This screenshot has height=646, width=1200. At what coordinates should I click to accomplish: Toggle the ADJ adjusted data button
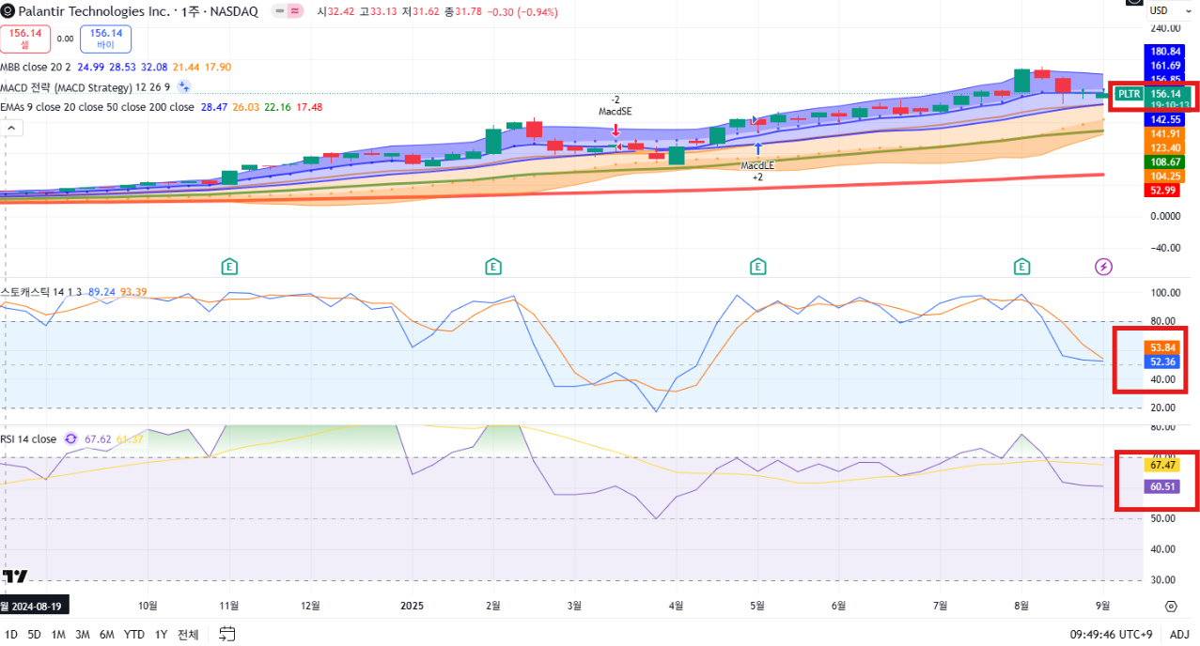pyautogui.click(x=1179, y=635)
